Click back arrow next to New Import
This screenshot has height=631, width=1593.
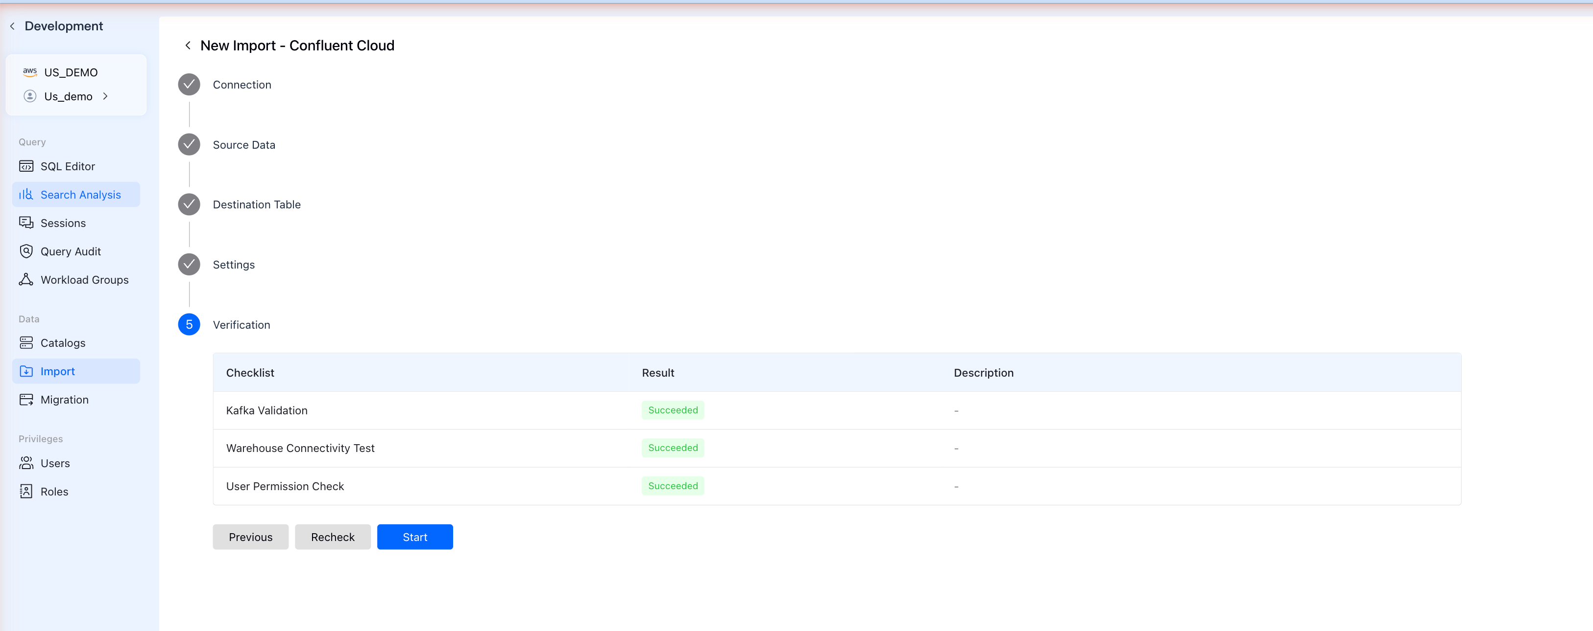tap(188, 45)
